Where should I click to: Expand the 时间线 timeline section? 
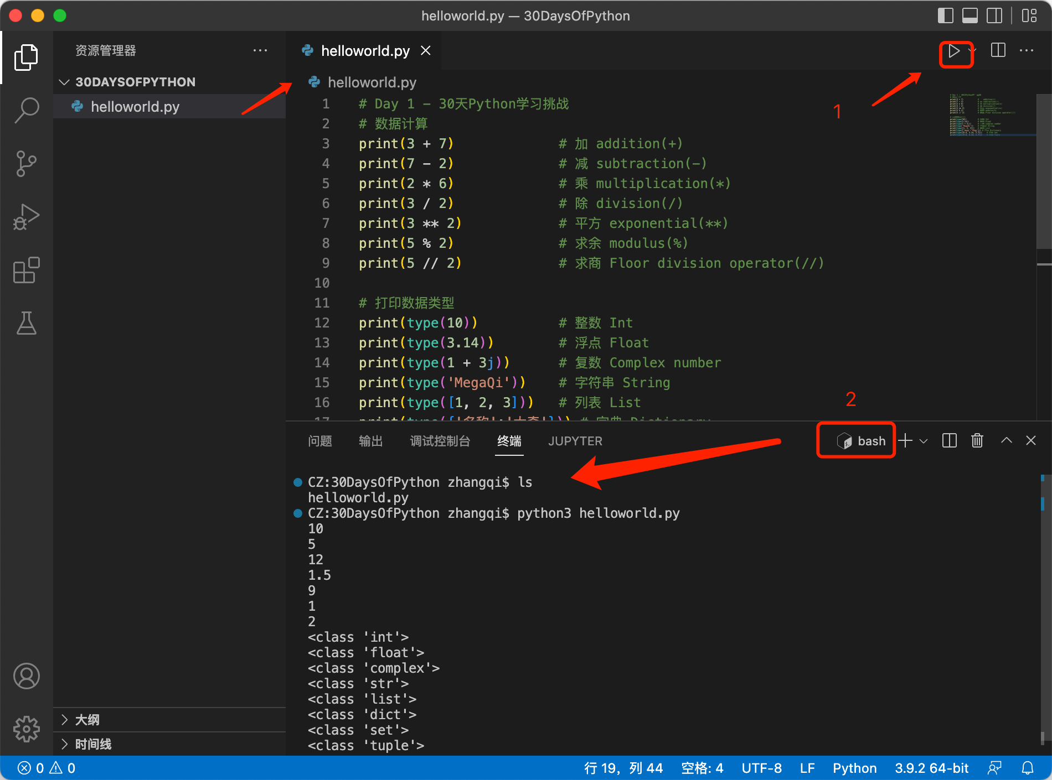point(169,744)
